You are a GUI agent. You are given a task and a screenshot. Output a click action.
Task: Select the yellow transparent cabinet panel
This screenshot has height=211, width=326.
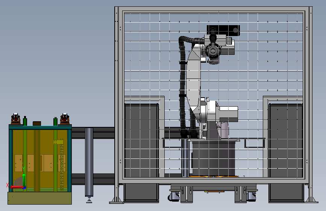[x=40, y=160]
